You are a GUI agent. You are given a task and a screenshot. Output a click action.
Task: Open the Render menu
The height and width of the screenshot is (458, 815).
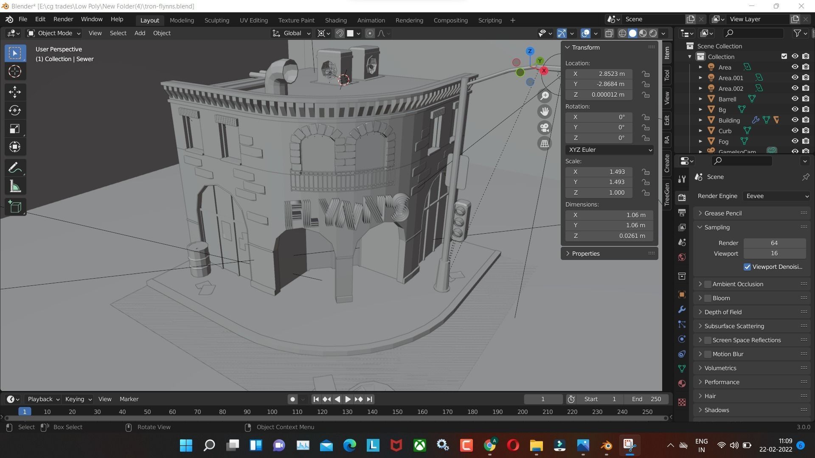coord(63,20)
